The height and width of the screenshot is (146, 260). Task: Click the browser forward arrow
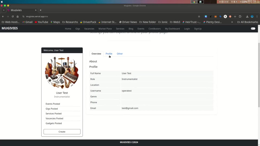click(8, 17)
